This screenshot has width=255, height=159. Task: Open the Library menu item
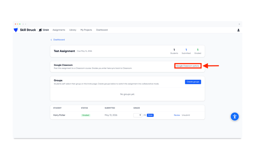click(73, 30)
